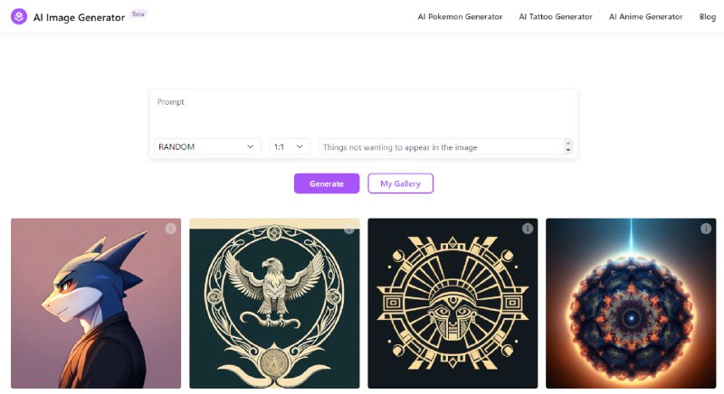
Task: Select the shark character thumbnail
Action: coord(95,307)
